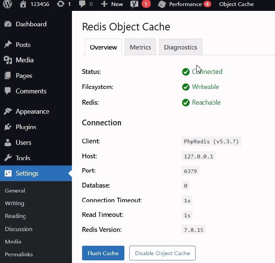Open Writing settings submenu
275x263 pixels.
(15, 203)
